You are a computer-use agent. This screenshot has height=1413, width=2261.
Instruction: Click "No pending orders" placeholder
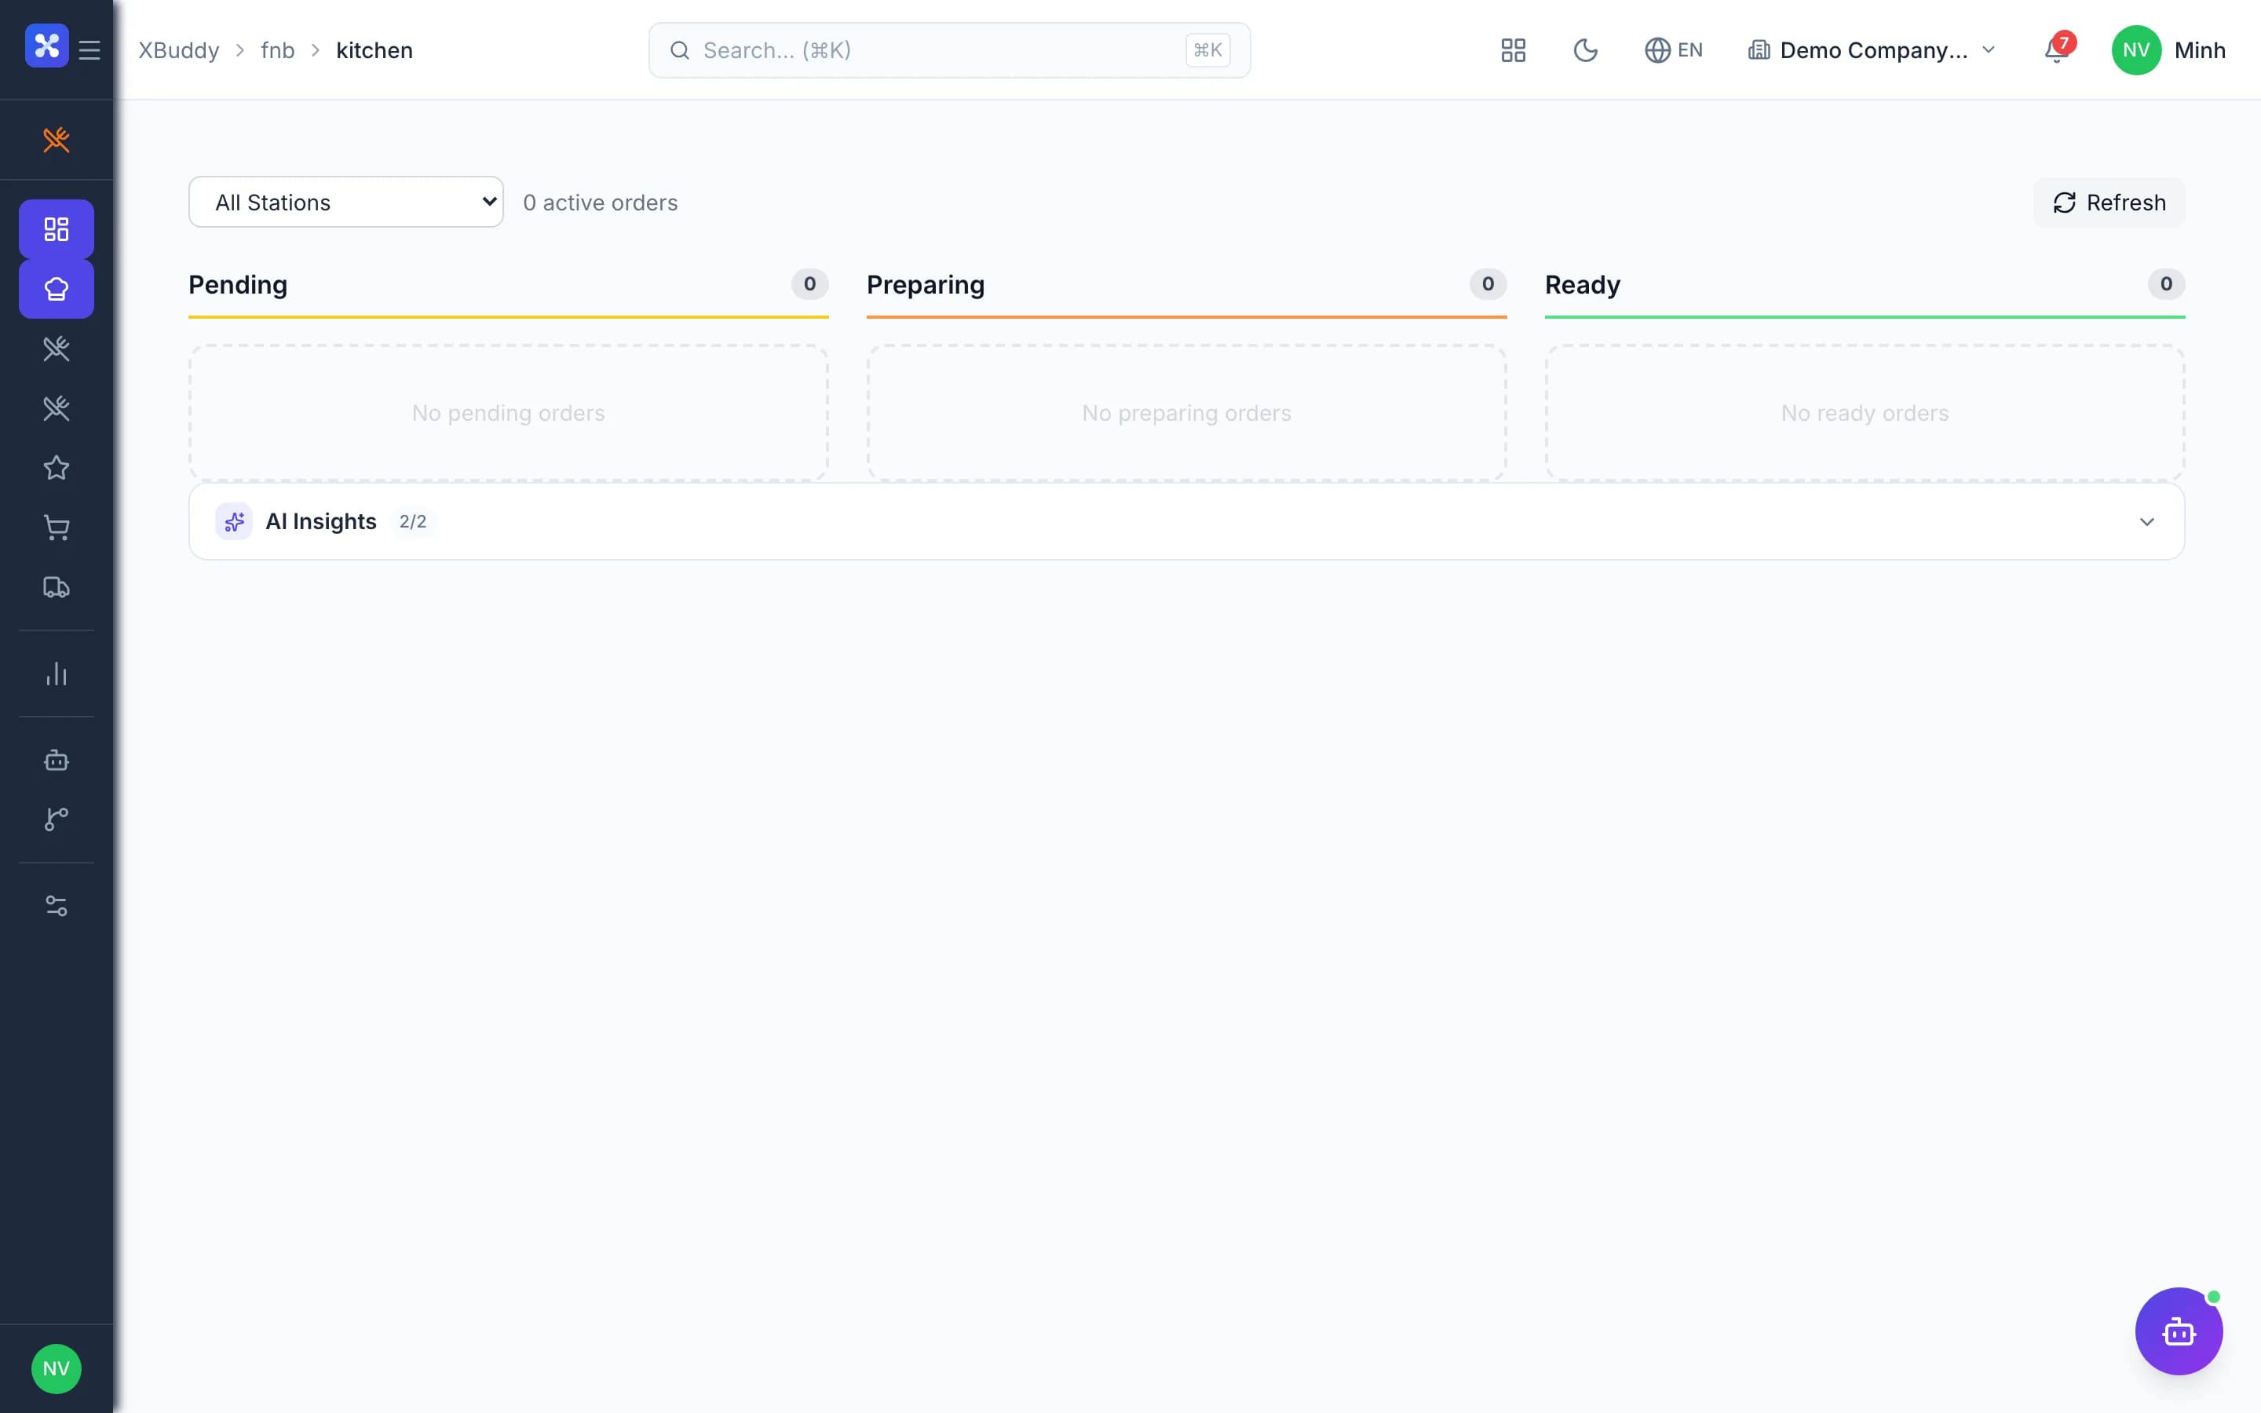click(x=508, y=413)
